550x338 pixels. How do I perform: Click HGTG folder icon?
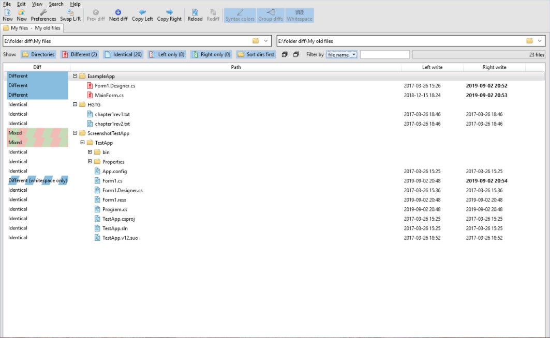pyautogui.click(x=82, y=104)
